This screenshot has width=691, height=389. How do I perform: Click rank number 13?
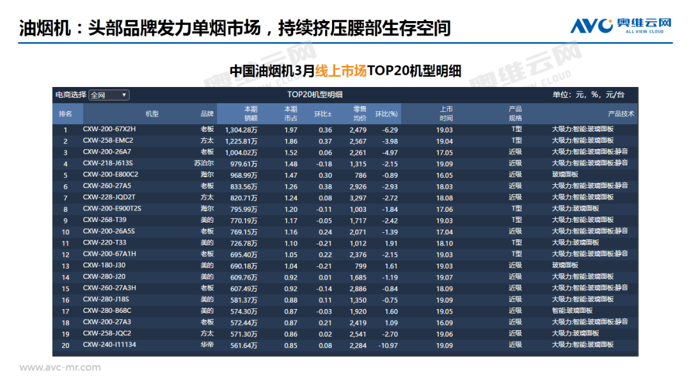[65, 266]
